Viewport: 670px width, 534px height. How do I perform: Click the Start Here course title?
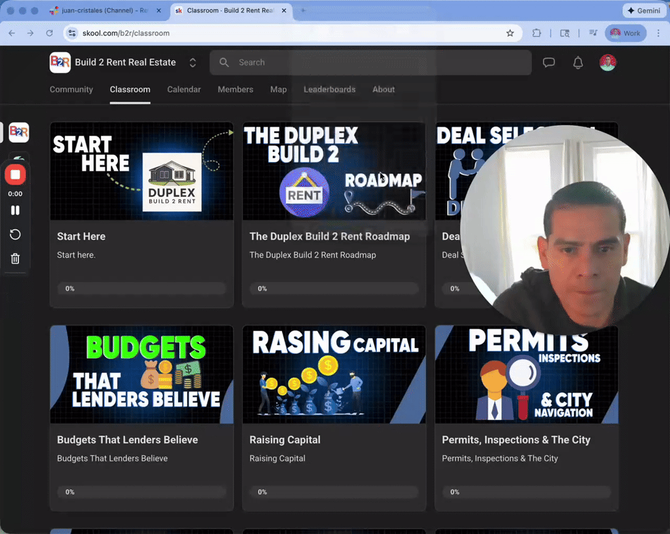click(81, 237)
